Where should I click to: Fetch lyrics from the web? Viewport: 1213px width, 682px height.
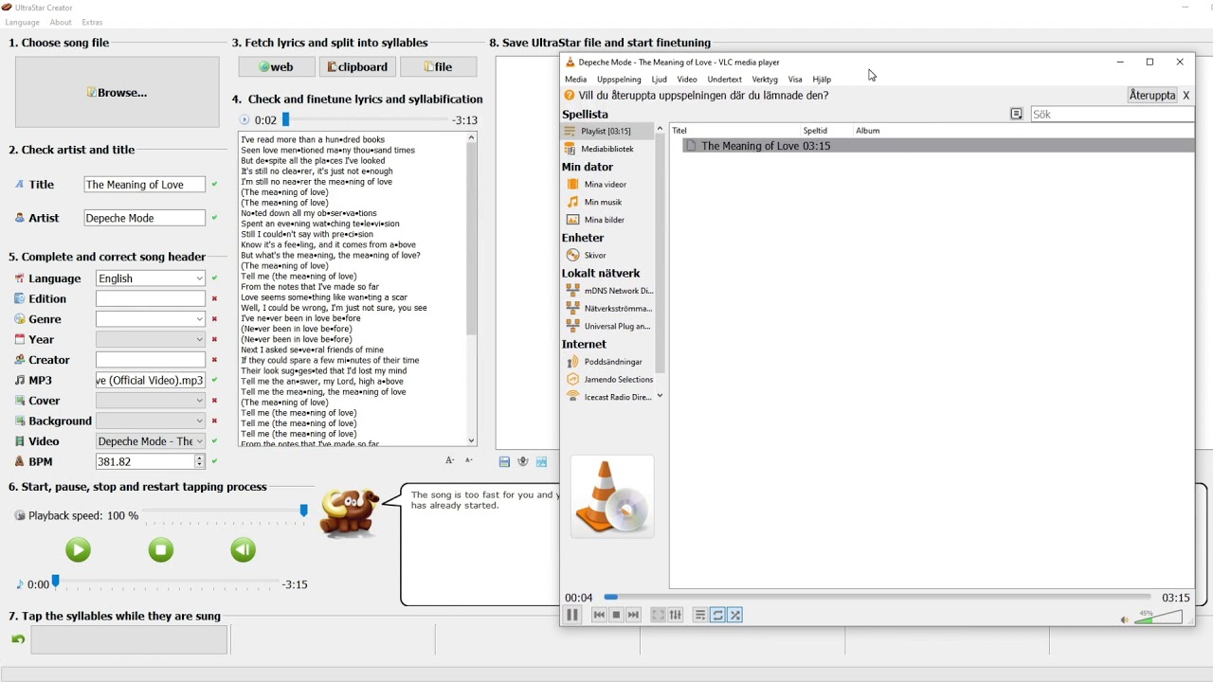277,66
